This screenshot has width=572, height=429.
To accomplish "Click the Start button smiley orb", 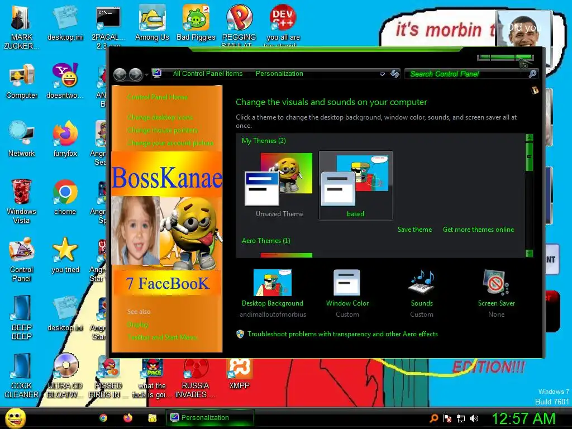I will coord(15,418).
